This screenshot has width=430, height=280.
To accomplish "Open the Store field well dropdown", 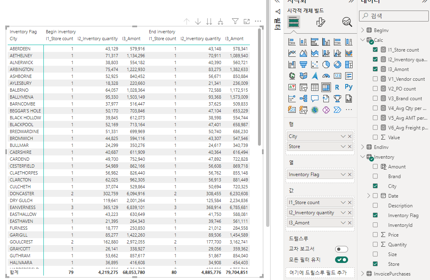I will click(343, 146).
